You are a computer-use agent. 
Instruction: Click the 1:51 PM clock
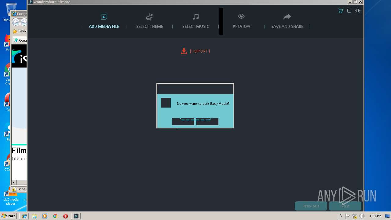click(375, 216)
